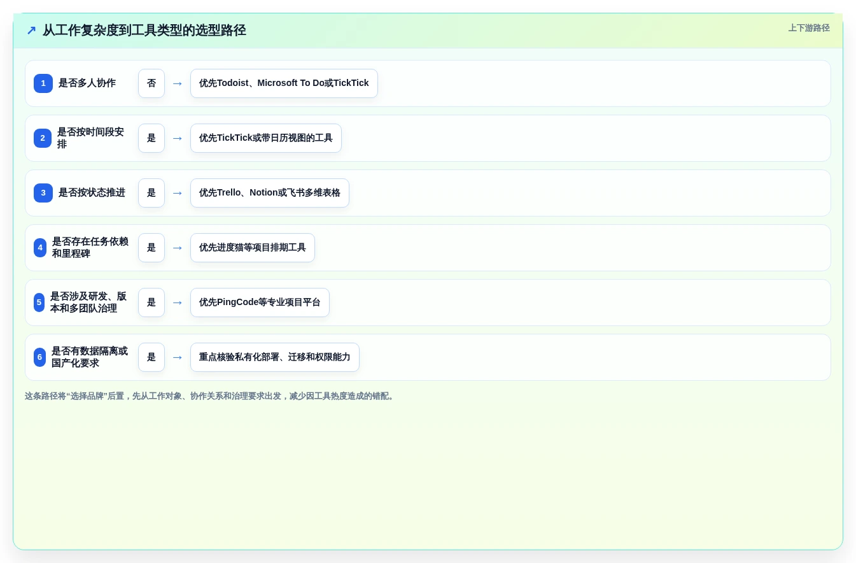
Task: Click 优先Trello、Notion或飞书多维表格 result
Action: click(270, 193)
